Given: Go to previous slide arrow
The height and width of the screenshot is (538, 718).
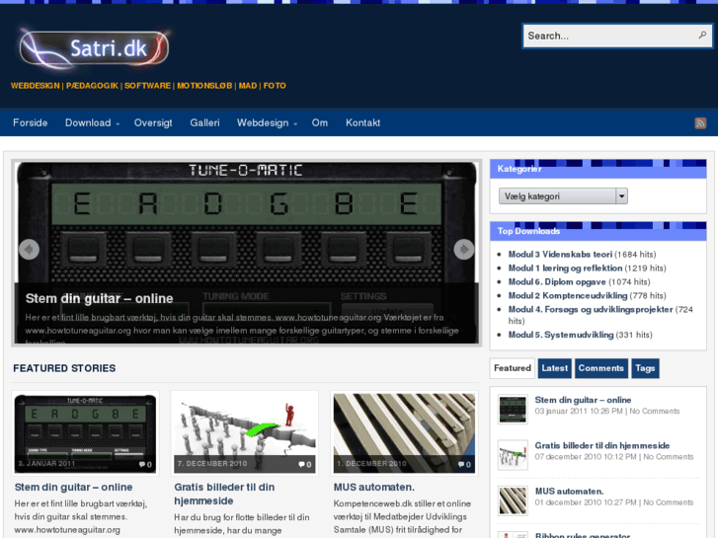Looking at the screenshot, I should [x=29, y=250].
